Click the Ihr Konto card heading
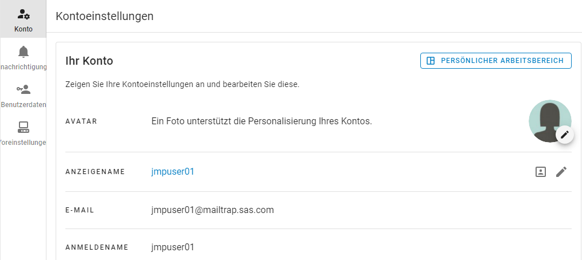The height and width of the screenshot is (260, 582). 89,61
